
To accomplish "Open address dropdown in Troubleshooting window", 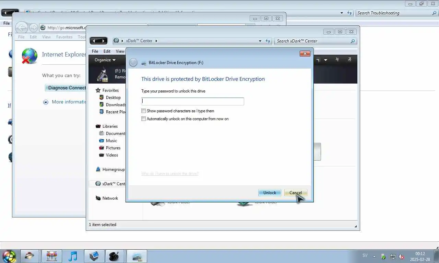I will pos(342,13).
